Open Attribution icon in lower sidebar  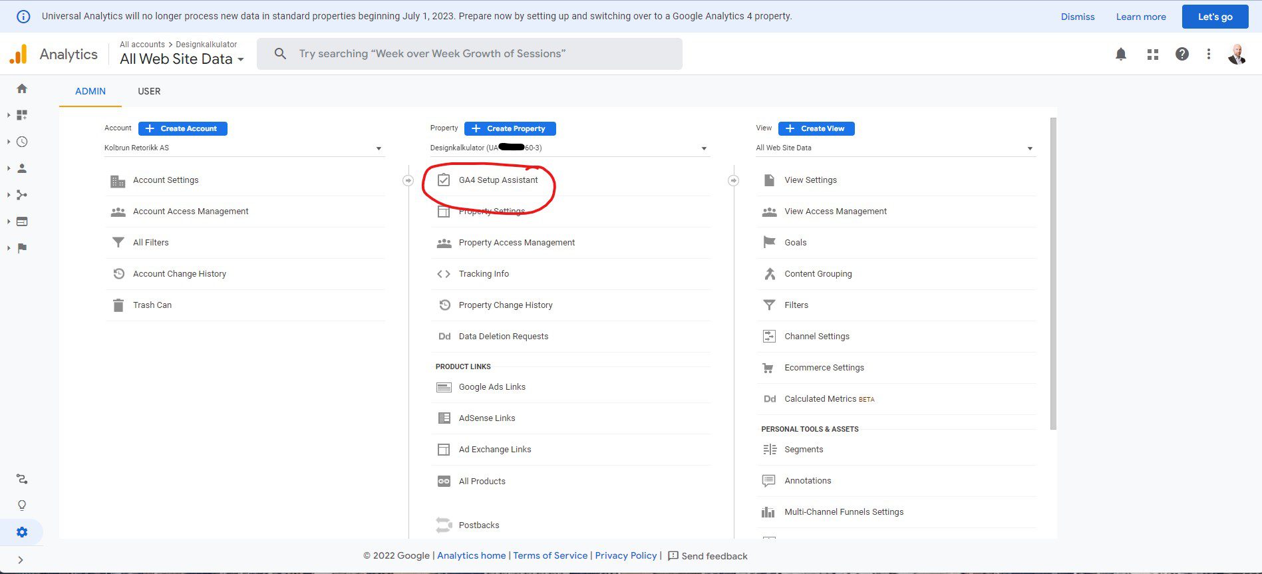[22, 479]
